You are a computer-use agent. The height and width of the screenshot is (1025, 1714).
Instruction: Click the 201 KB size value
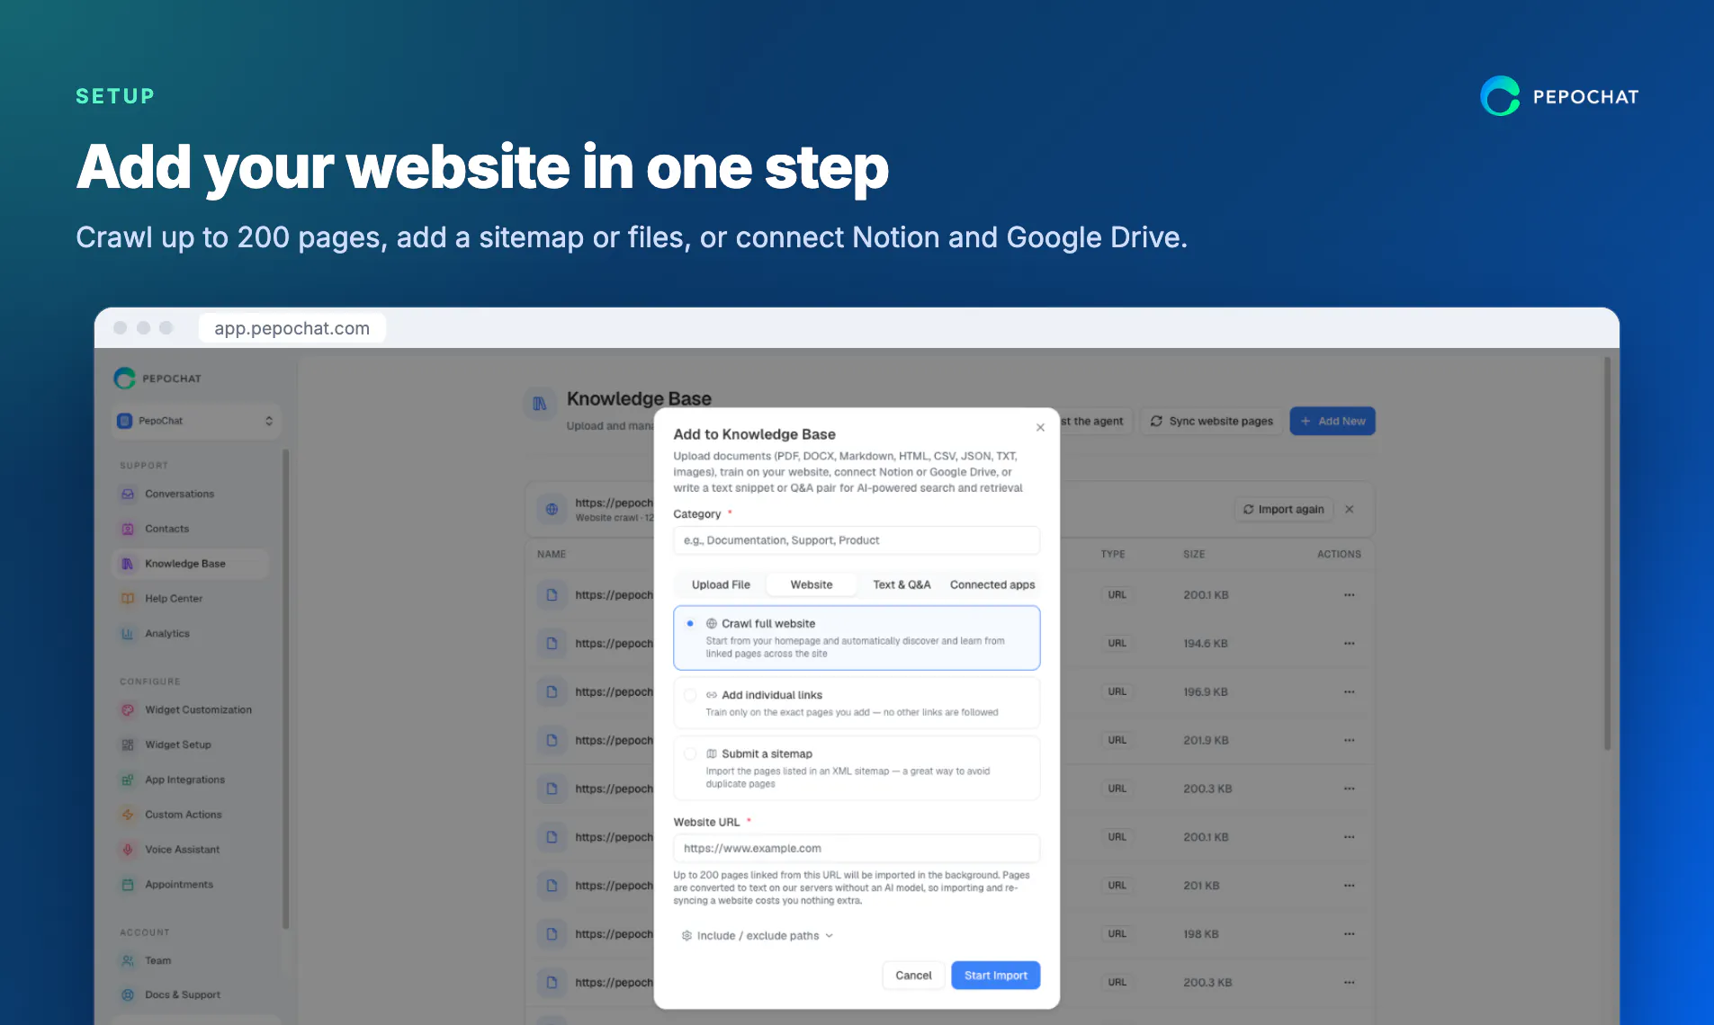[x=1201, y=886]
